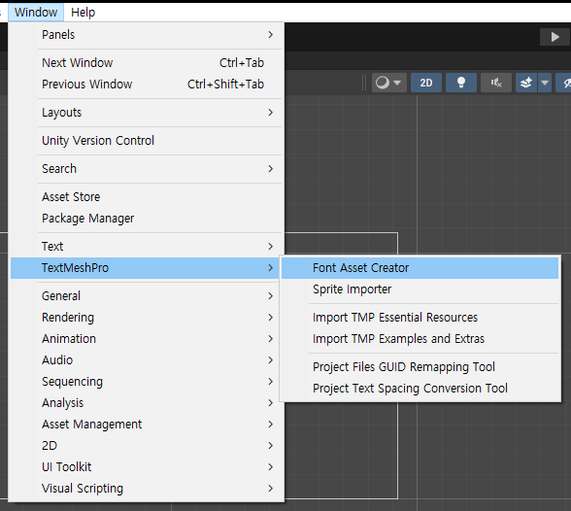Open the Help menu
The width and height of the screenshot is (571, 511).
tap(83, 13)
